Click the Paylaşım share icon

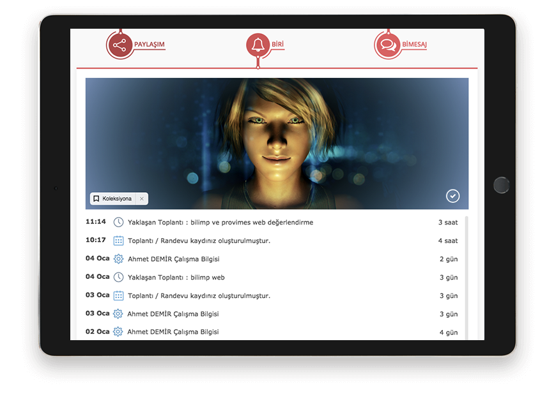[119, 45]
